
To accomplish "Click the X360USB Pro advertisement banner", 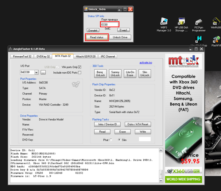I will 184,171.
